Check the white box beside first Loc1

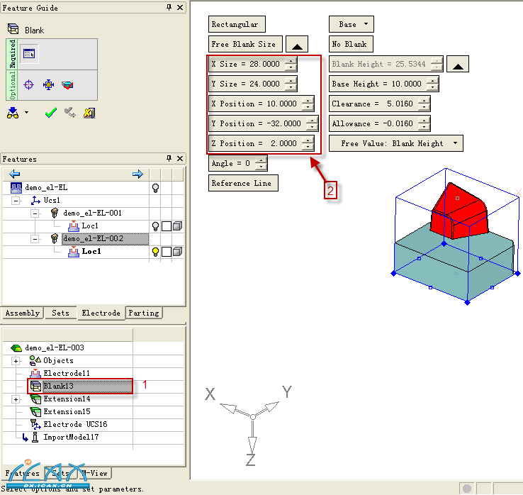pyautogui.click(x=167, y=226)
